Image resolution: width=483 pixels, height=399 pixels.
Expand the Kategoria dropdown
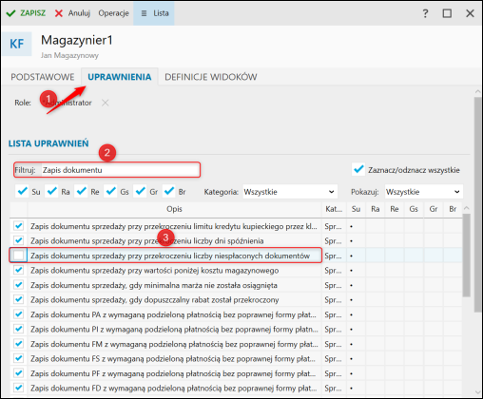tap(290, 192)
